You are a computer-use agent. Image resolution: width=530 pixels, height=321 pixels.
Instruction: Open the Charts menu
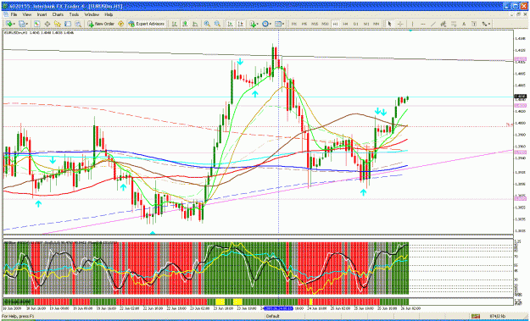[x=58, y=14]
